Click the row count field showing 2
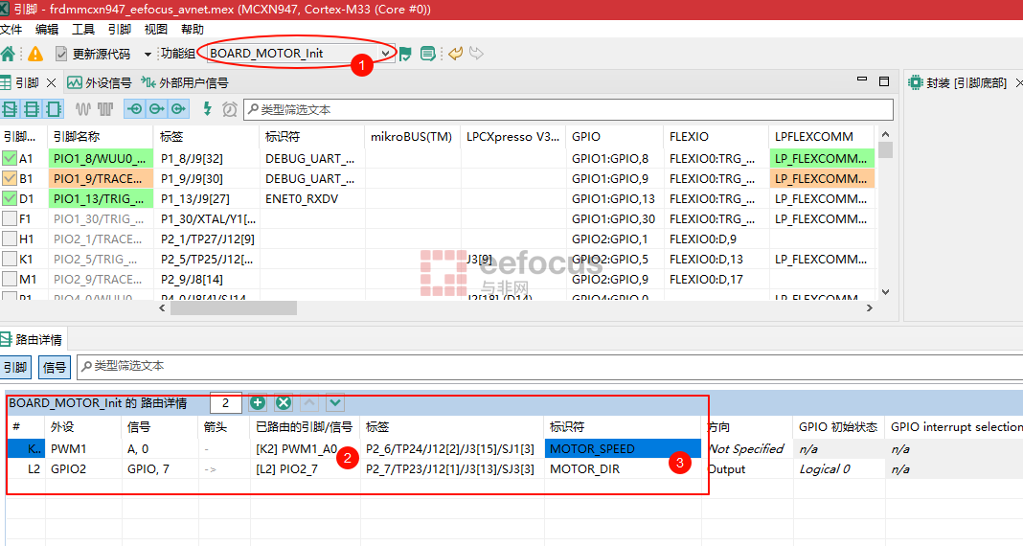 226,402
